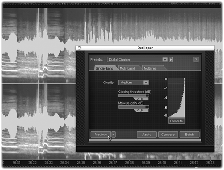Click the Apply button
This screenshot has height=170, width=224.
click(146, 135)
